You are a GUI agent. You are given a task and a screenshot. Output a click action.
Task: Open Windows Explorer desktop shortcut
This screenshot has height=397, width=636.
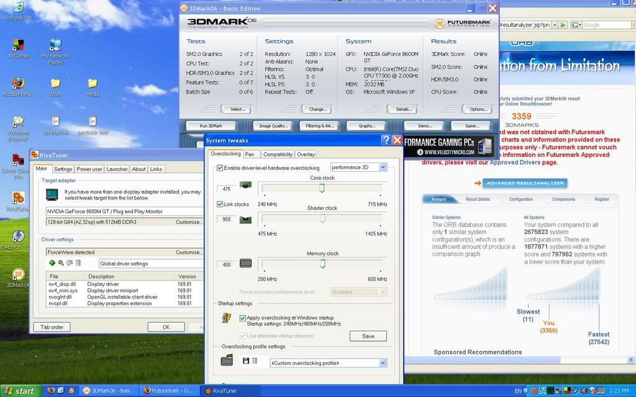(x=18, y=128)
